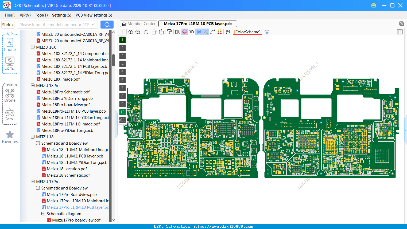Open the right side panel icon

click(400, 32)
